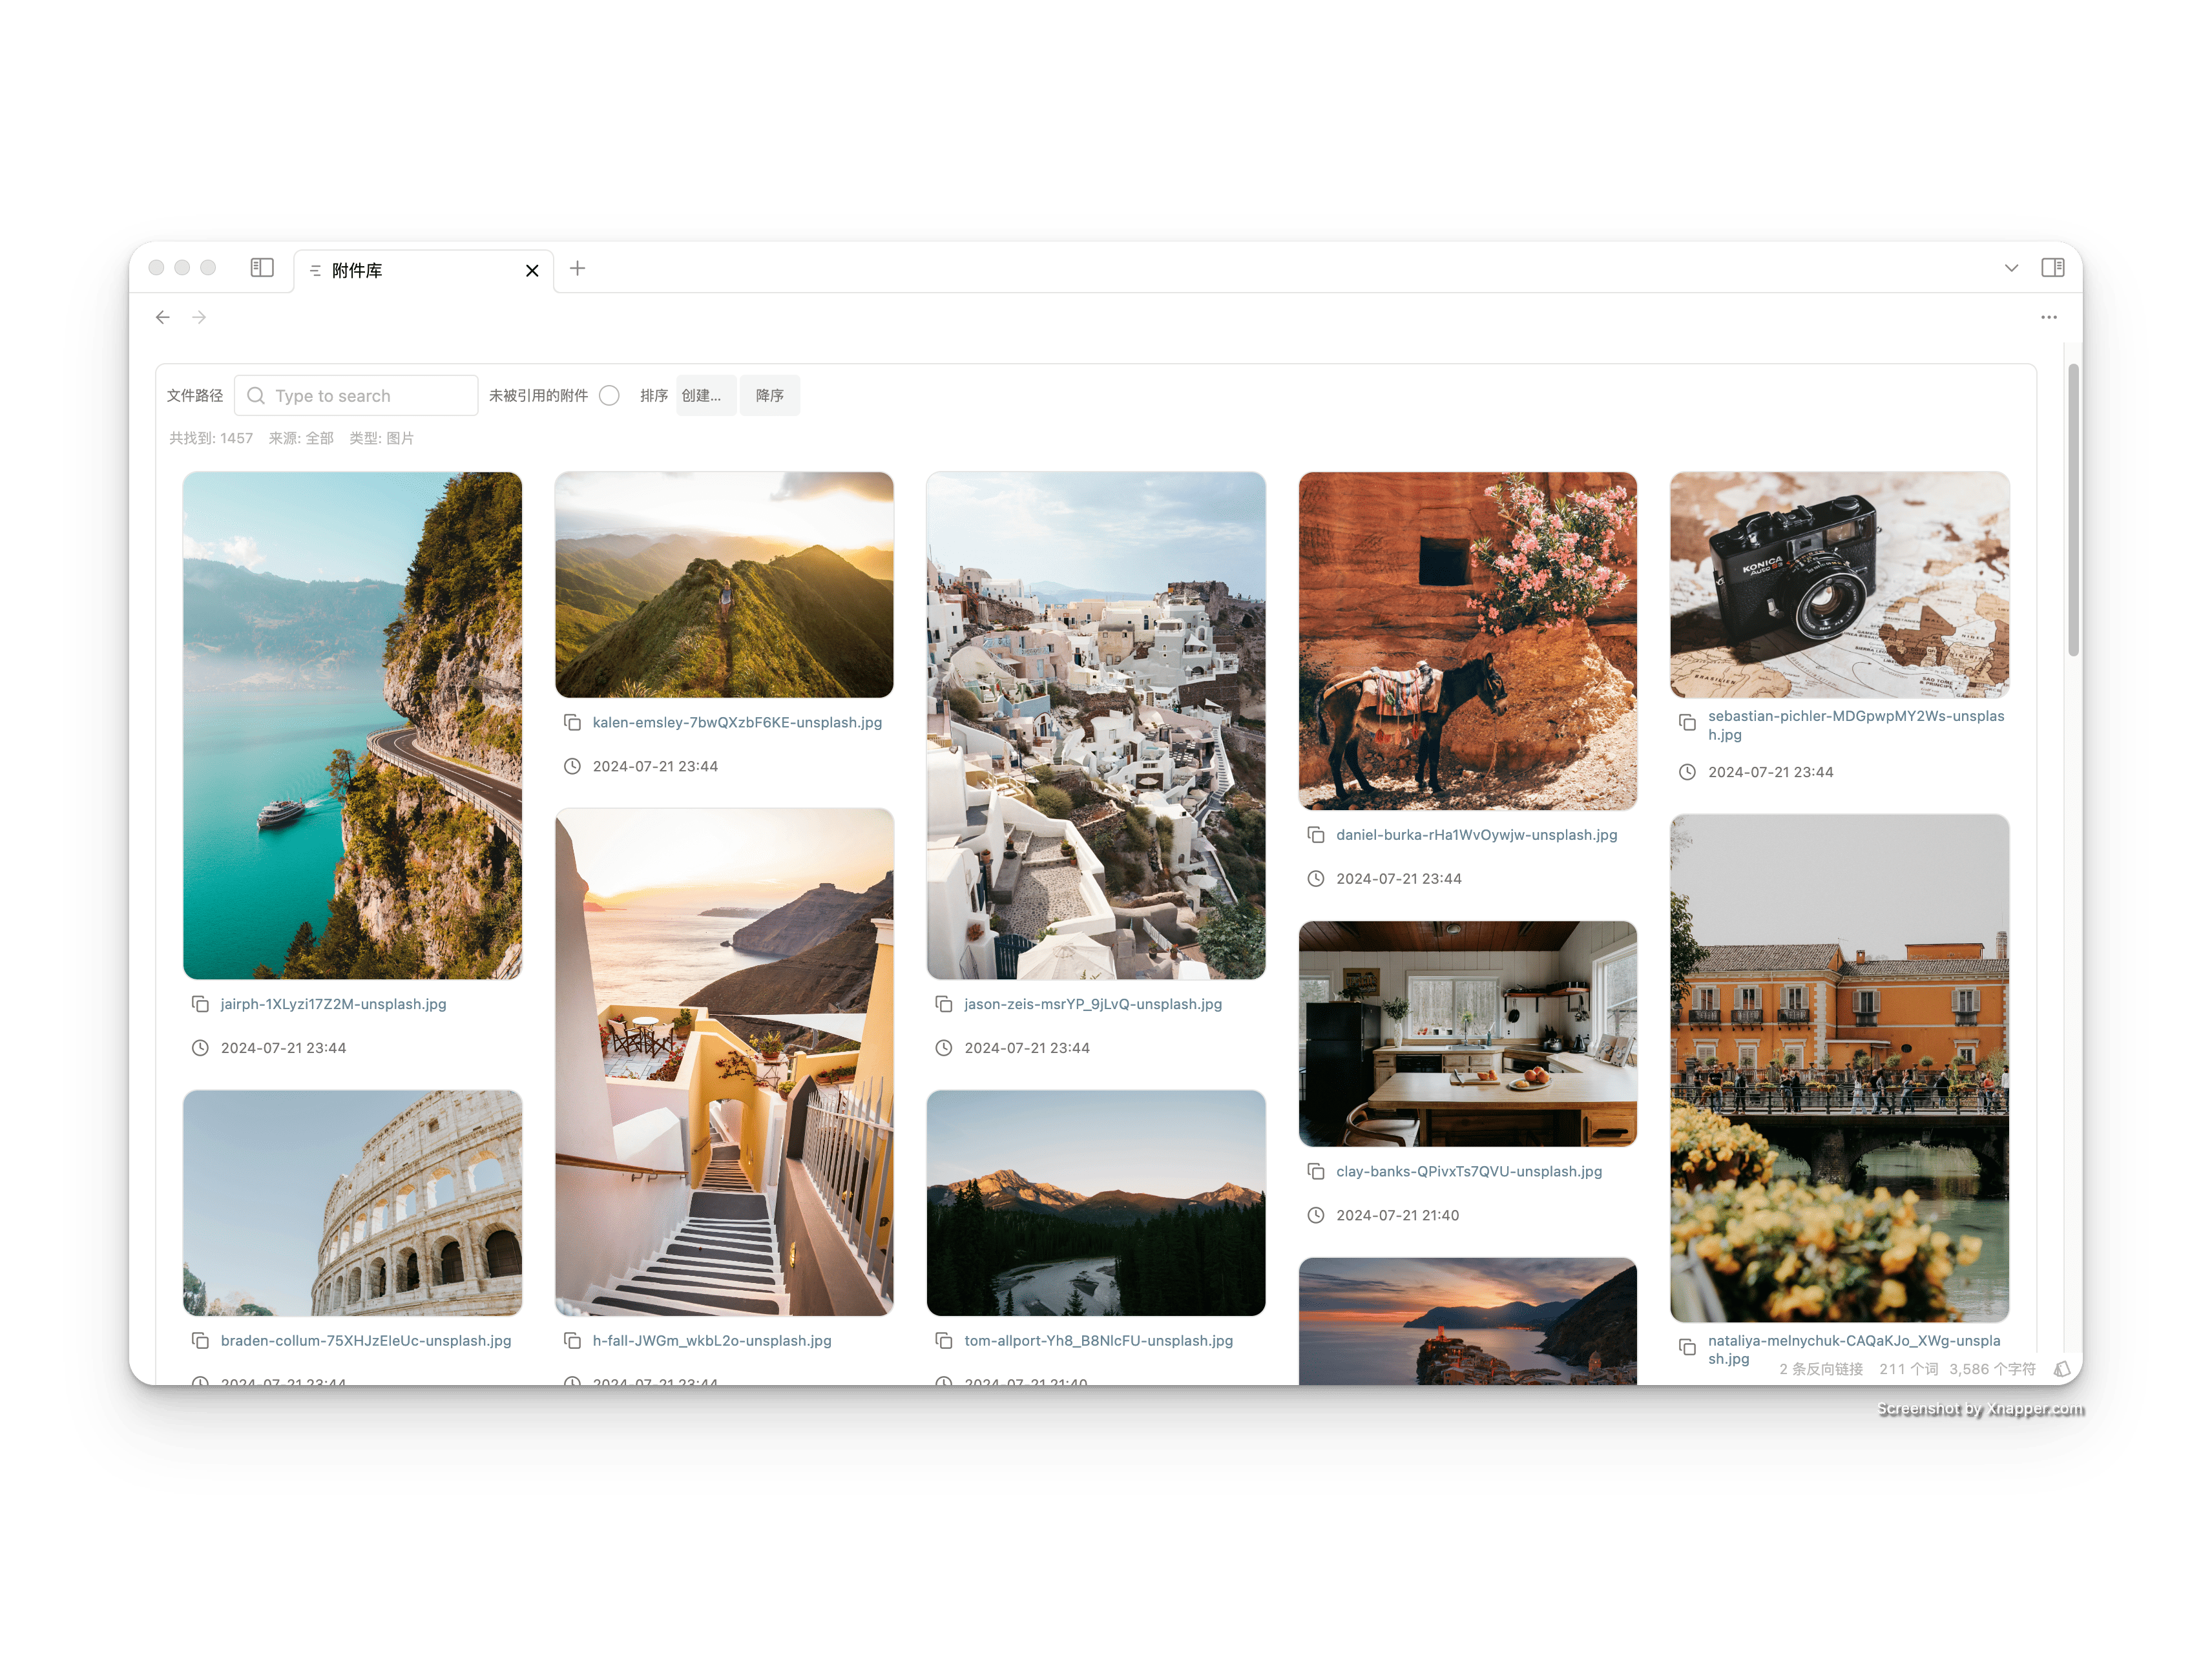The height and width of the screenshot is (1659, 2212).
Task: Open the wooden kitchen thumbnail
Action: click(x=1468, y=1034)
